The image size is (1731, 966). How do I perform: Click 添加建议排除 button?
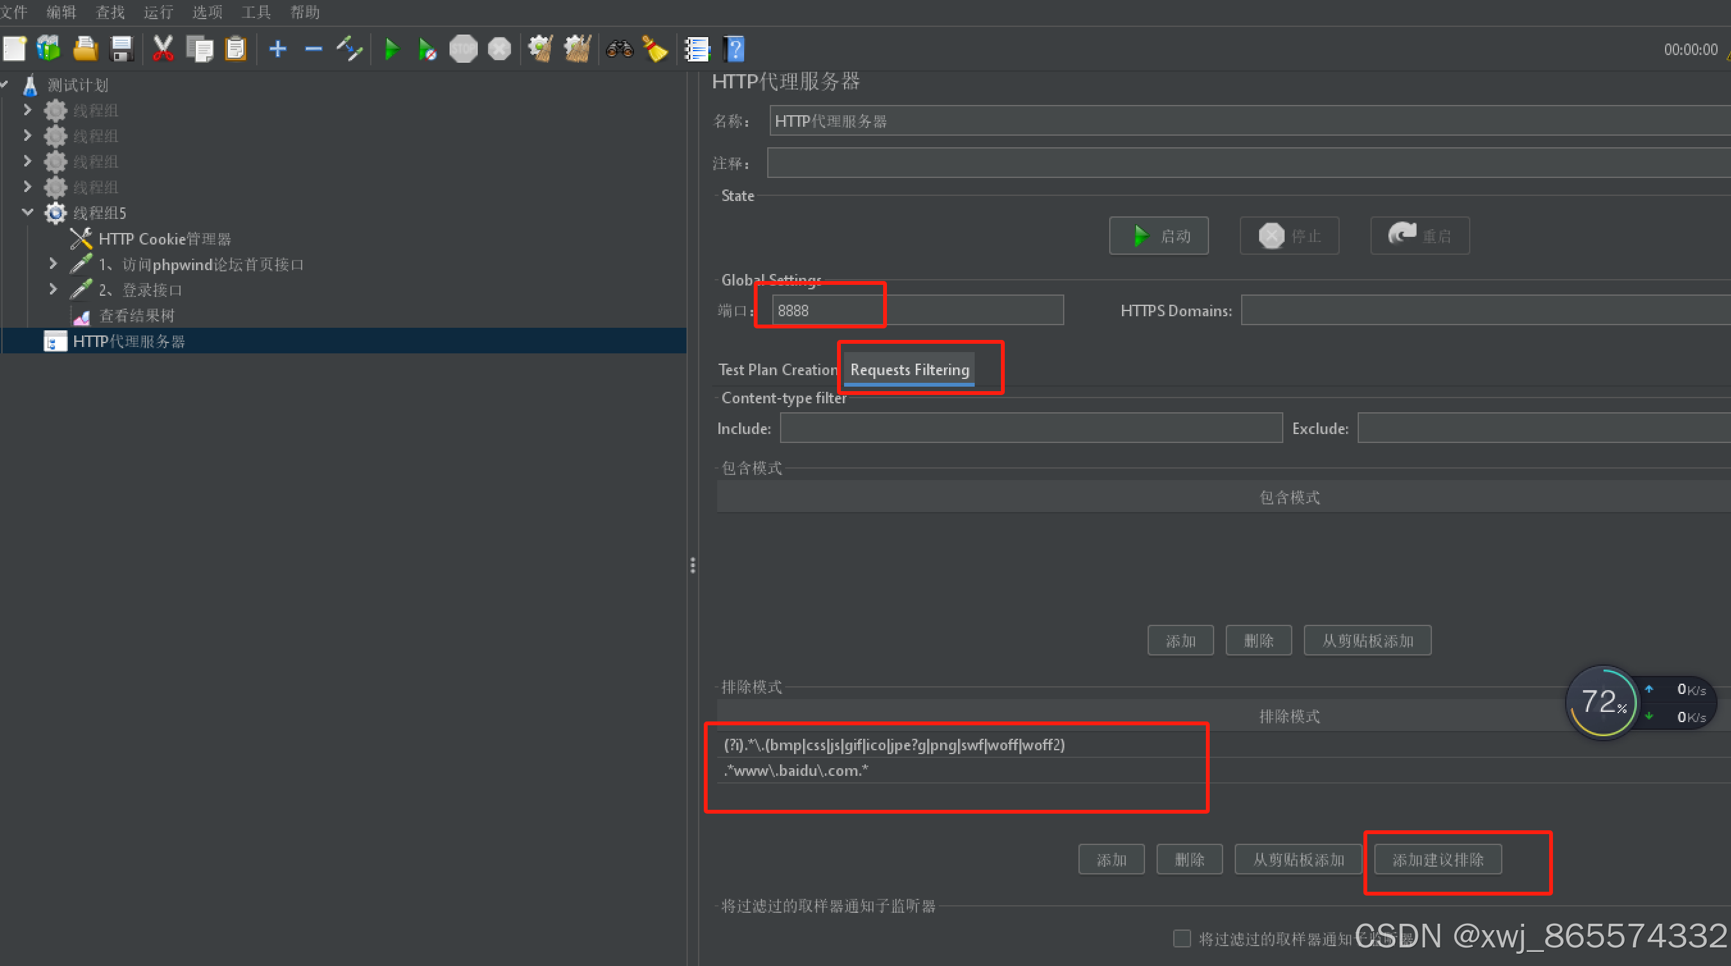pyautogui.click(x=1437, y=859)
